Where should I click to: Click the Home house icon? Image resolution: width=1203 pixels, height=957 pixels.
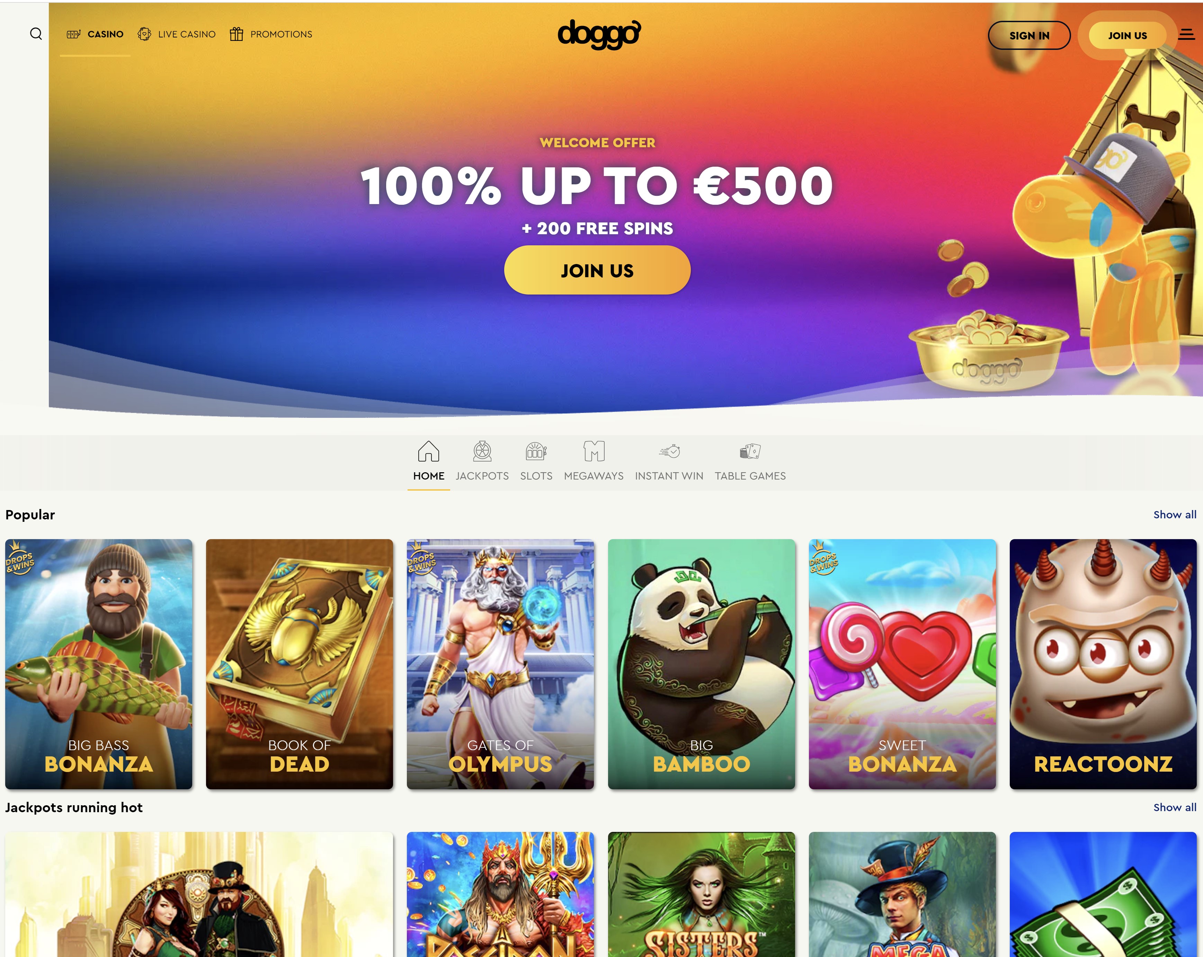428,451
